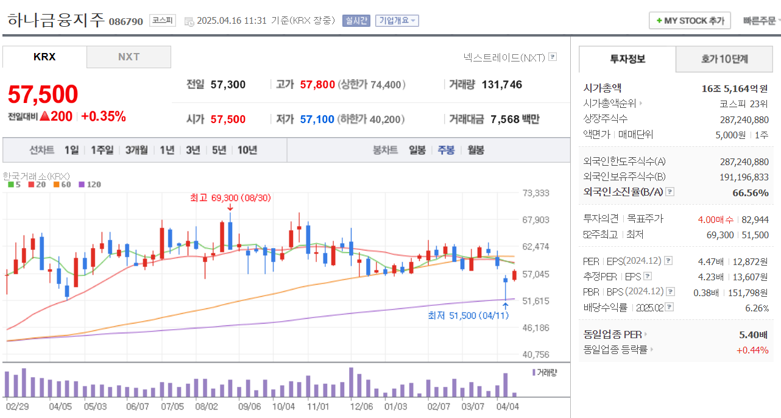Open the help icon next to 외국인소진율(B/A)
781x418 pixels.
click(x=670, y=191)
